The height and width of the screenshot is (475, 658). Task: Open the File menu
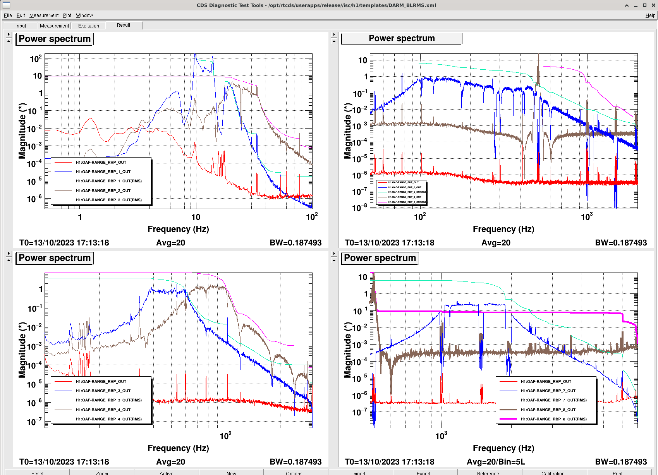click(8, 15)
